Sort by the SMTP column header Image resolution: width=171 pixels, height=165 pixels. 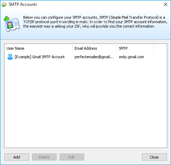(x=135, y=48)
